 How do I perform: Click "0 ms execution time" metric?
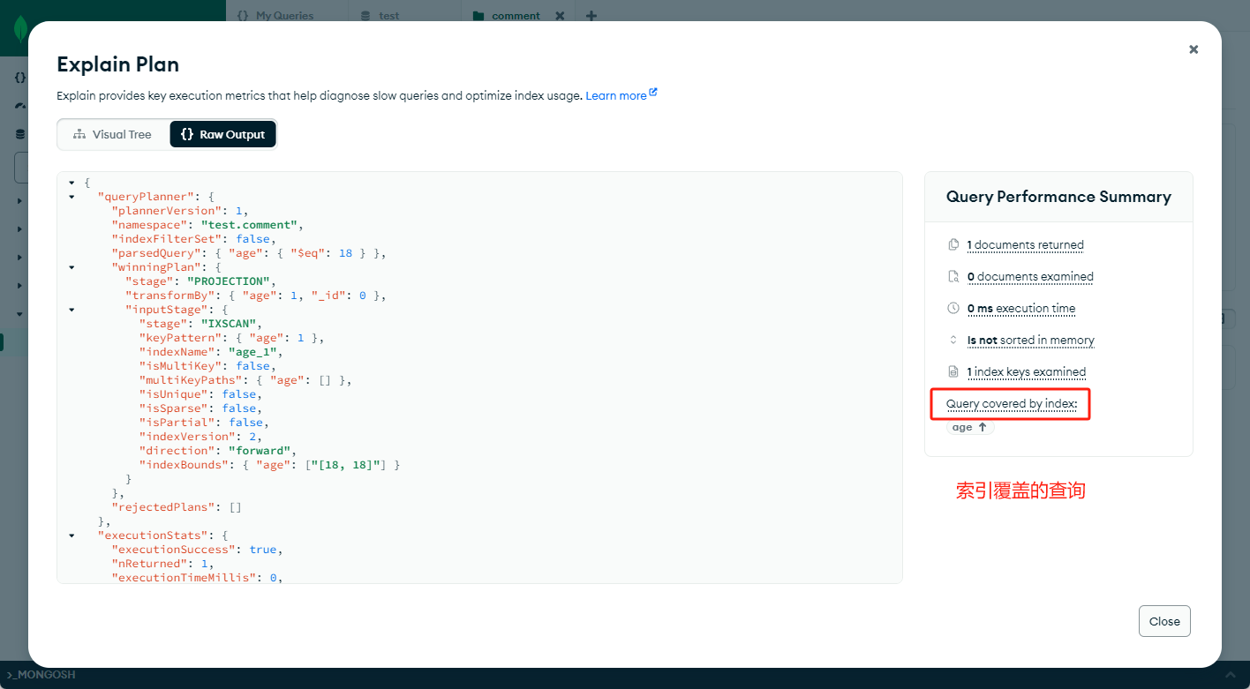pos(1021,309)
